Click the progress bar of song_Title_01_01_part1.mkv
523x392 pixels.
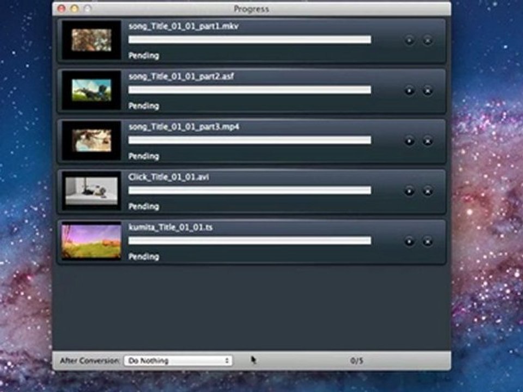250,40
